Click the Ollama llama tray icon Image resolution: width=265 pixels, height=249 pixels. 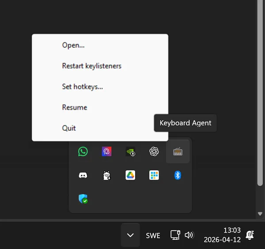[x=106, y=175]
